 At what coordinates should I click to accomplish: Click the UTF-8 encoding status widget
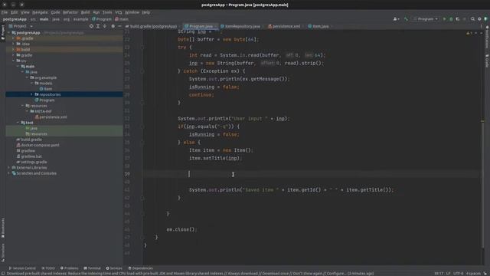pos(458,274)
